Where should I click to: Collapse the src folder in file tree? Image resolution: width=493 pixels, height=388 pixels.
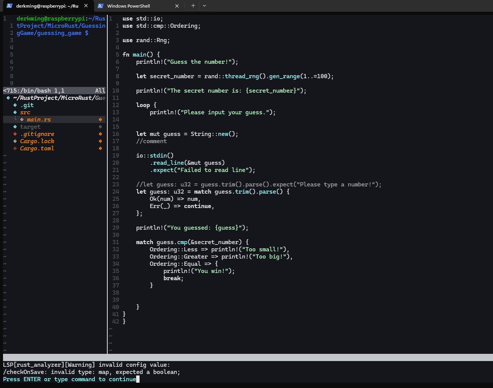coord(25,112)
